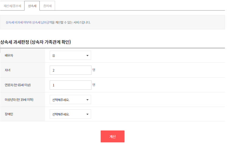Switch to the 증여세 tab
227x144 pixels.
pyautogui.click(x=47, y=6)
